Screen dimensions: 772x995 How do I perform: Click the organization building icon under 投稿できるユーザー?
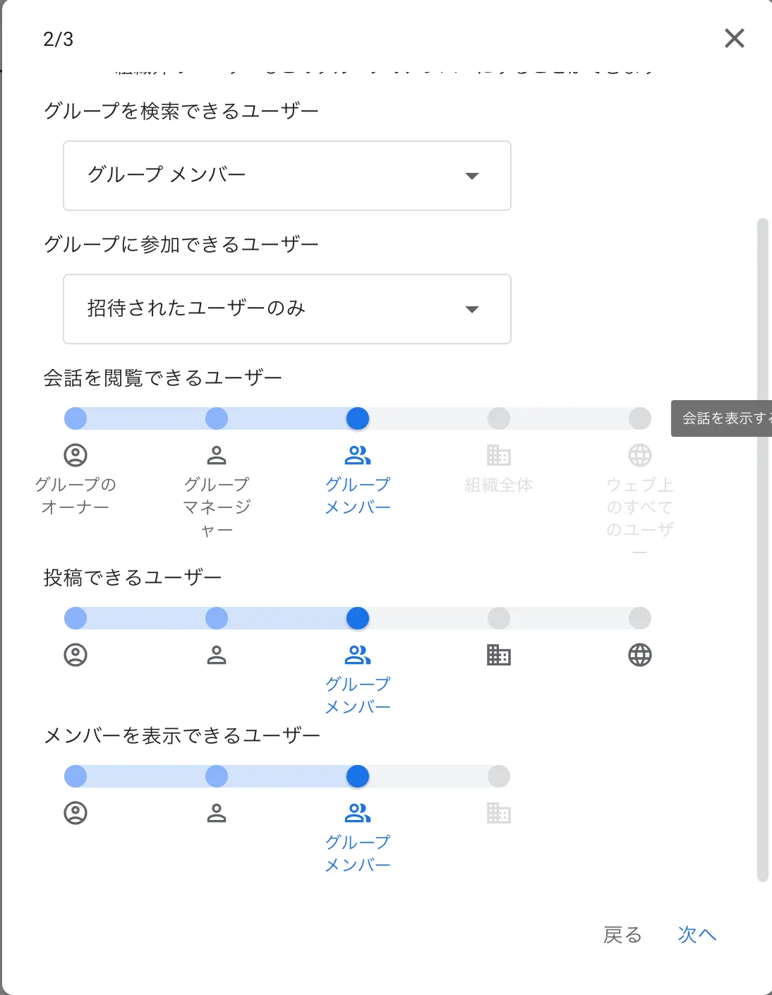click(499, 655)
